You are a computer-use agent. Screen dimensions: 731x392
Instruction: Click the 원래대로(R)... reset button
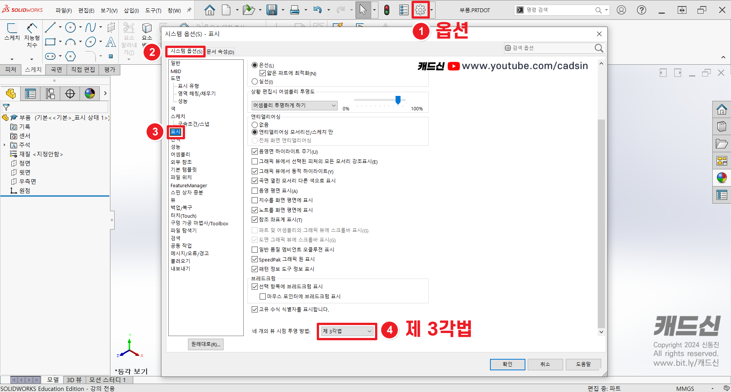[206, 344]
